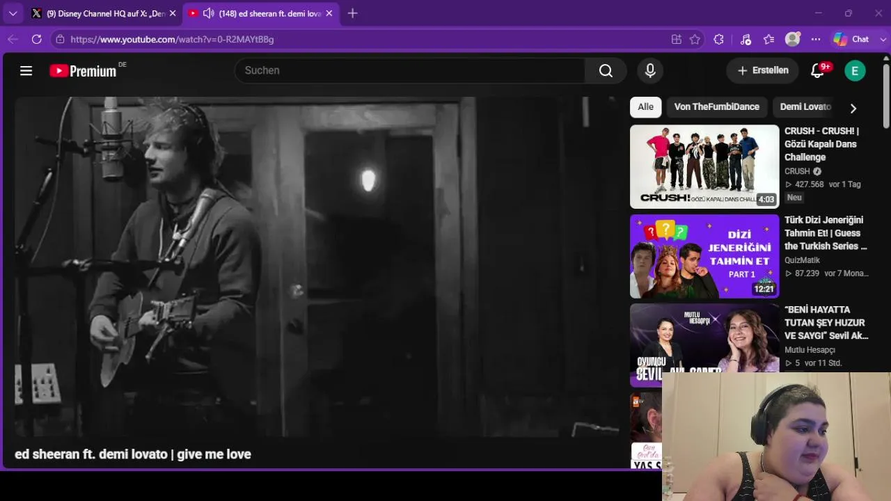
Task: Open the favorites list icon
Action: coord(768,40)
